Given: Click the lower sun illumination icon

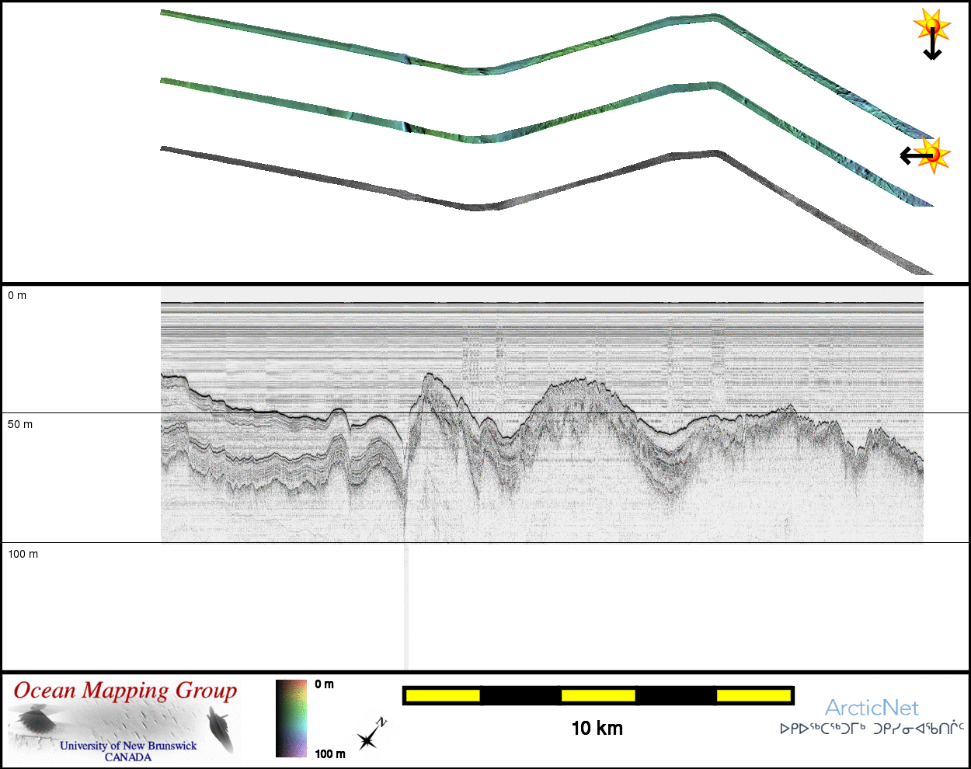Looking at the screenshot, I should point(933,155).
